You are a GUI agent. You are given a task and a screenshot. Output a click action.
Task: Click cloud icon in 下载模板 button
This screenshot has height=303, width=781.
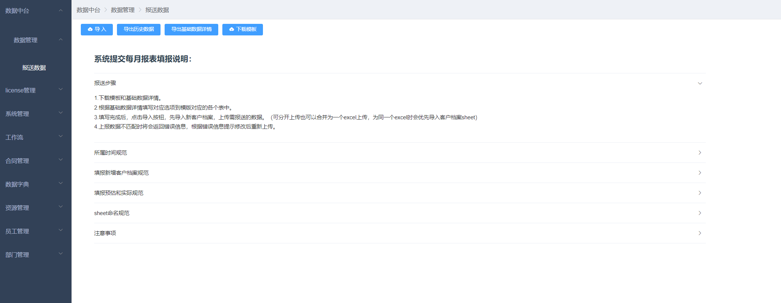click(x=232, y=29)
